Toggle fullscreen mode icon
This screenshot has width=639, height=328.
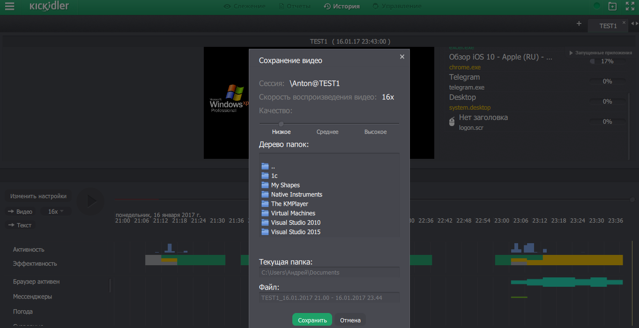630,7
